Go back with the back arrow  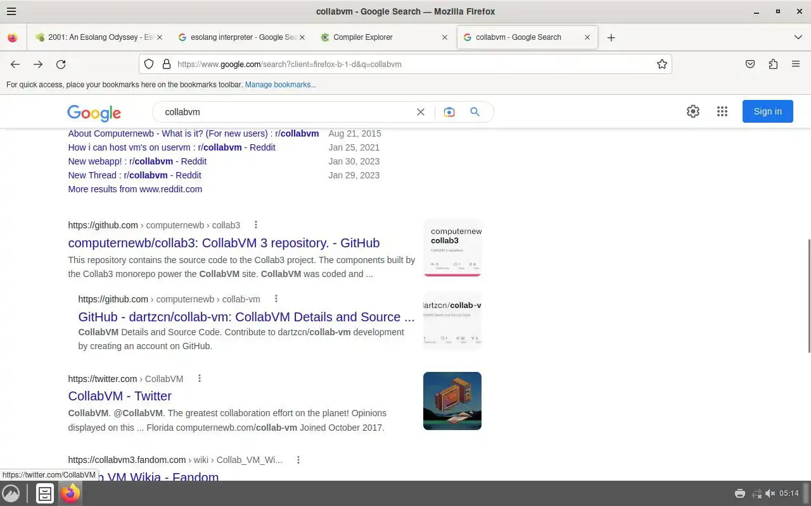[x=15, y=64]
